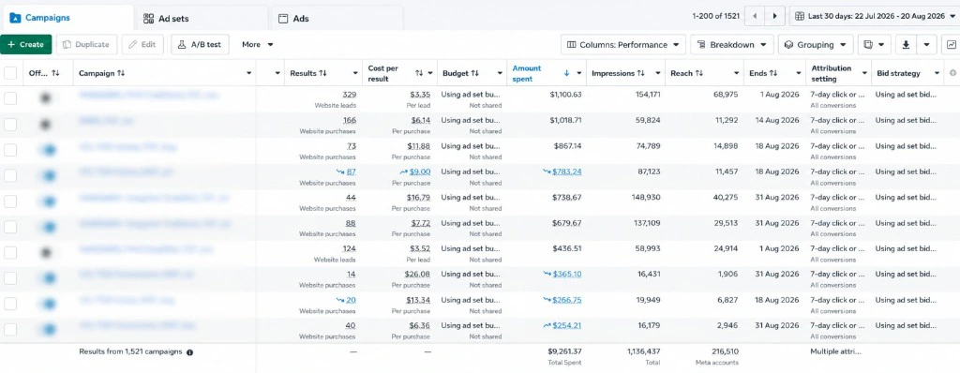Toggle the on/off switch for the $783.24 campaign
Screen dimensions: 960x373
[48, 176]
